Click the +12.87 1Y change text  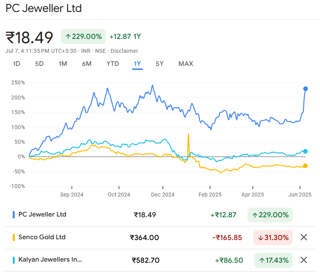click(x=125, y=37)
